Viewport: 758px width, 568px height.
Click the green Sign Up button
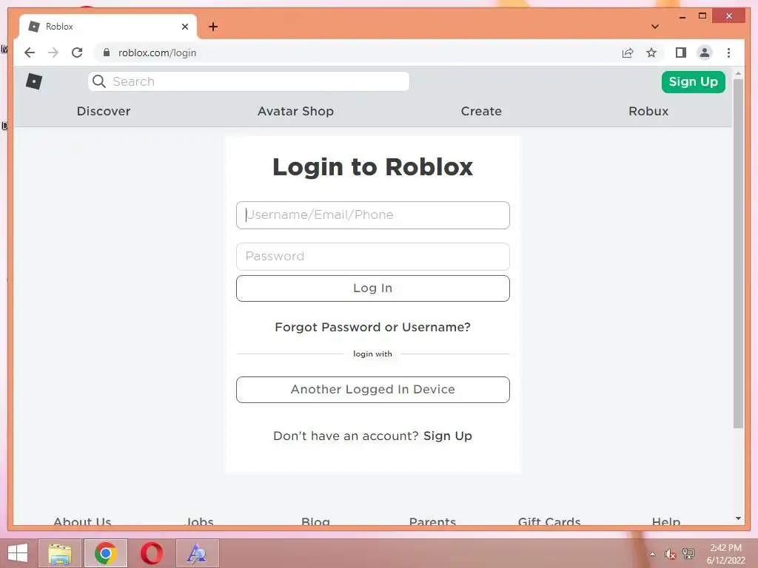(x=693, y=81)
